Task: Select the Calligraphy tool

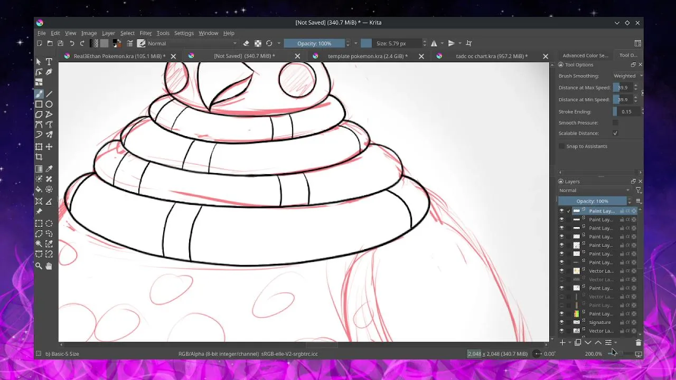Action: [49, 72]
